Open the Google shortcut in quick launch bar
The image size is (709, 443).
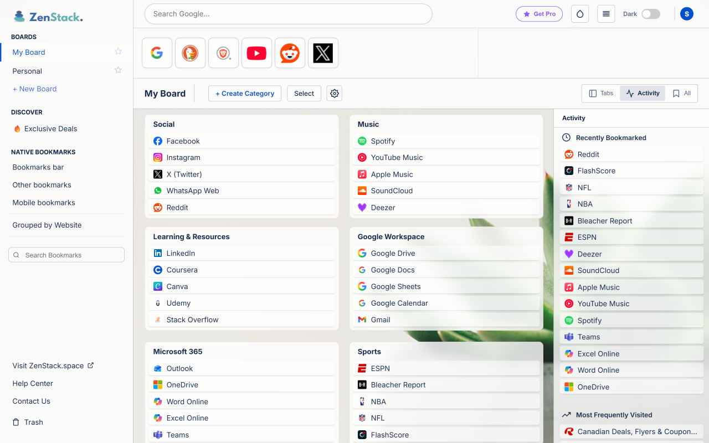(157, 53)
